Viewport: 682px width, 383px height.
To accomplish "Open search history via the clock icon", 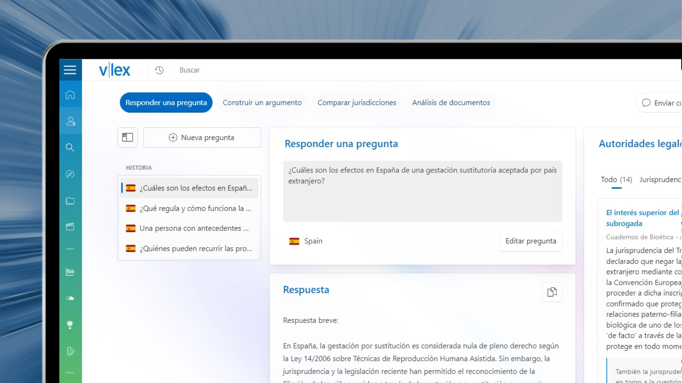I will pyautogui.click(x=159, y=70).
